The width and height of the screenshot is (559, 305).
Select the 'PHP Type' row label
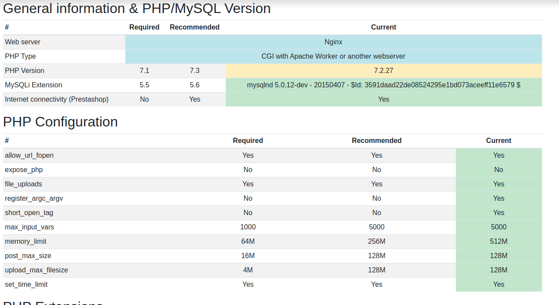20,56
